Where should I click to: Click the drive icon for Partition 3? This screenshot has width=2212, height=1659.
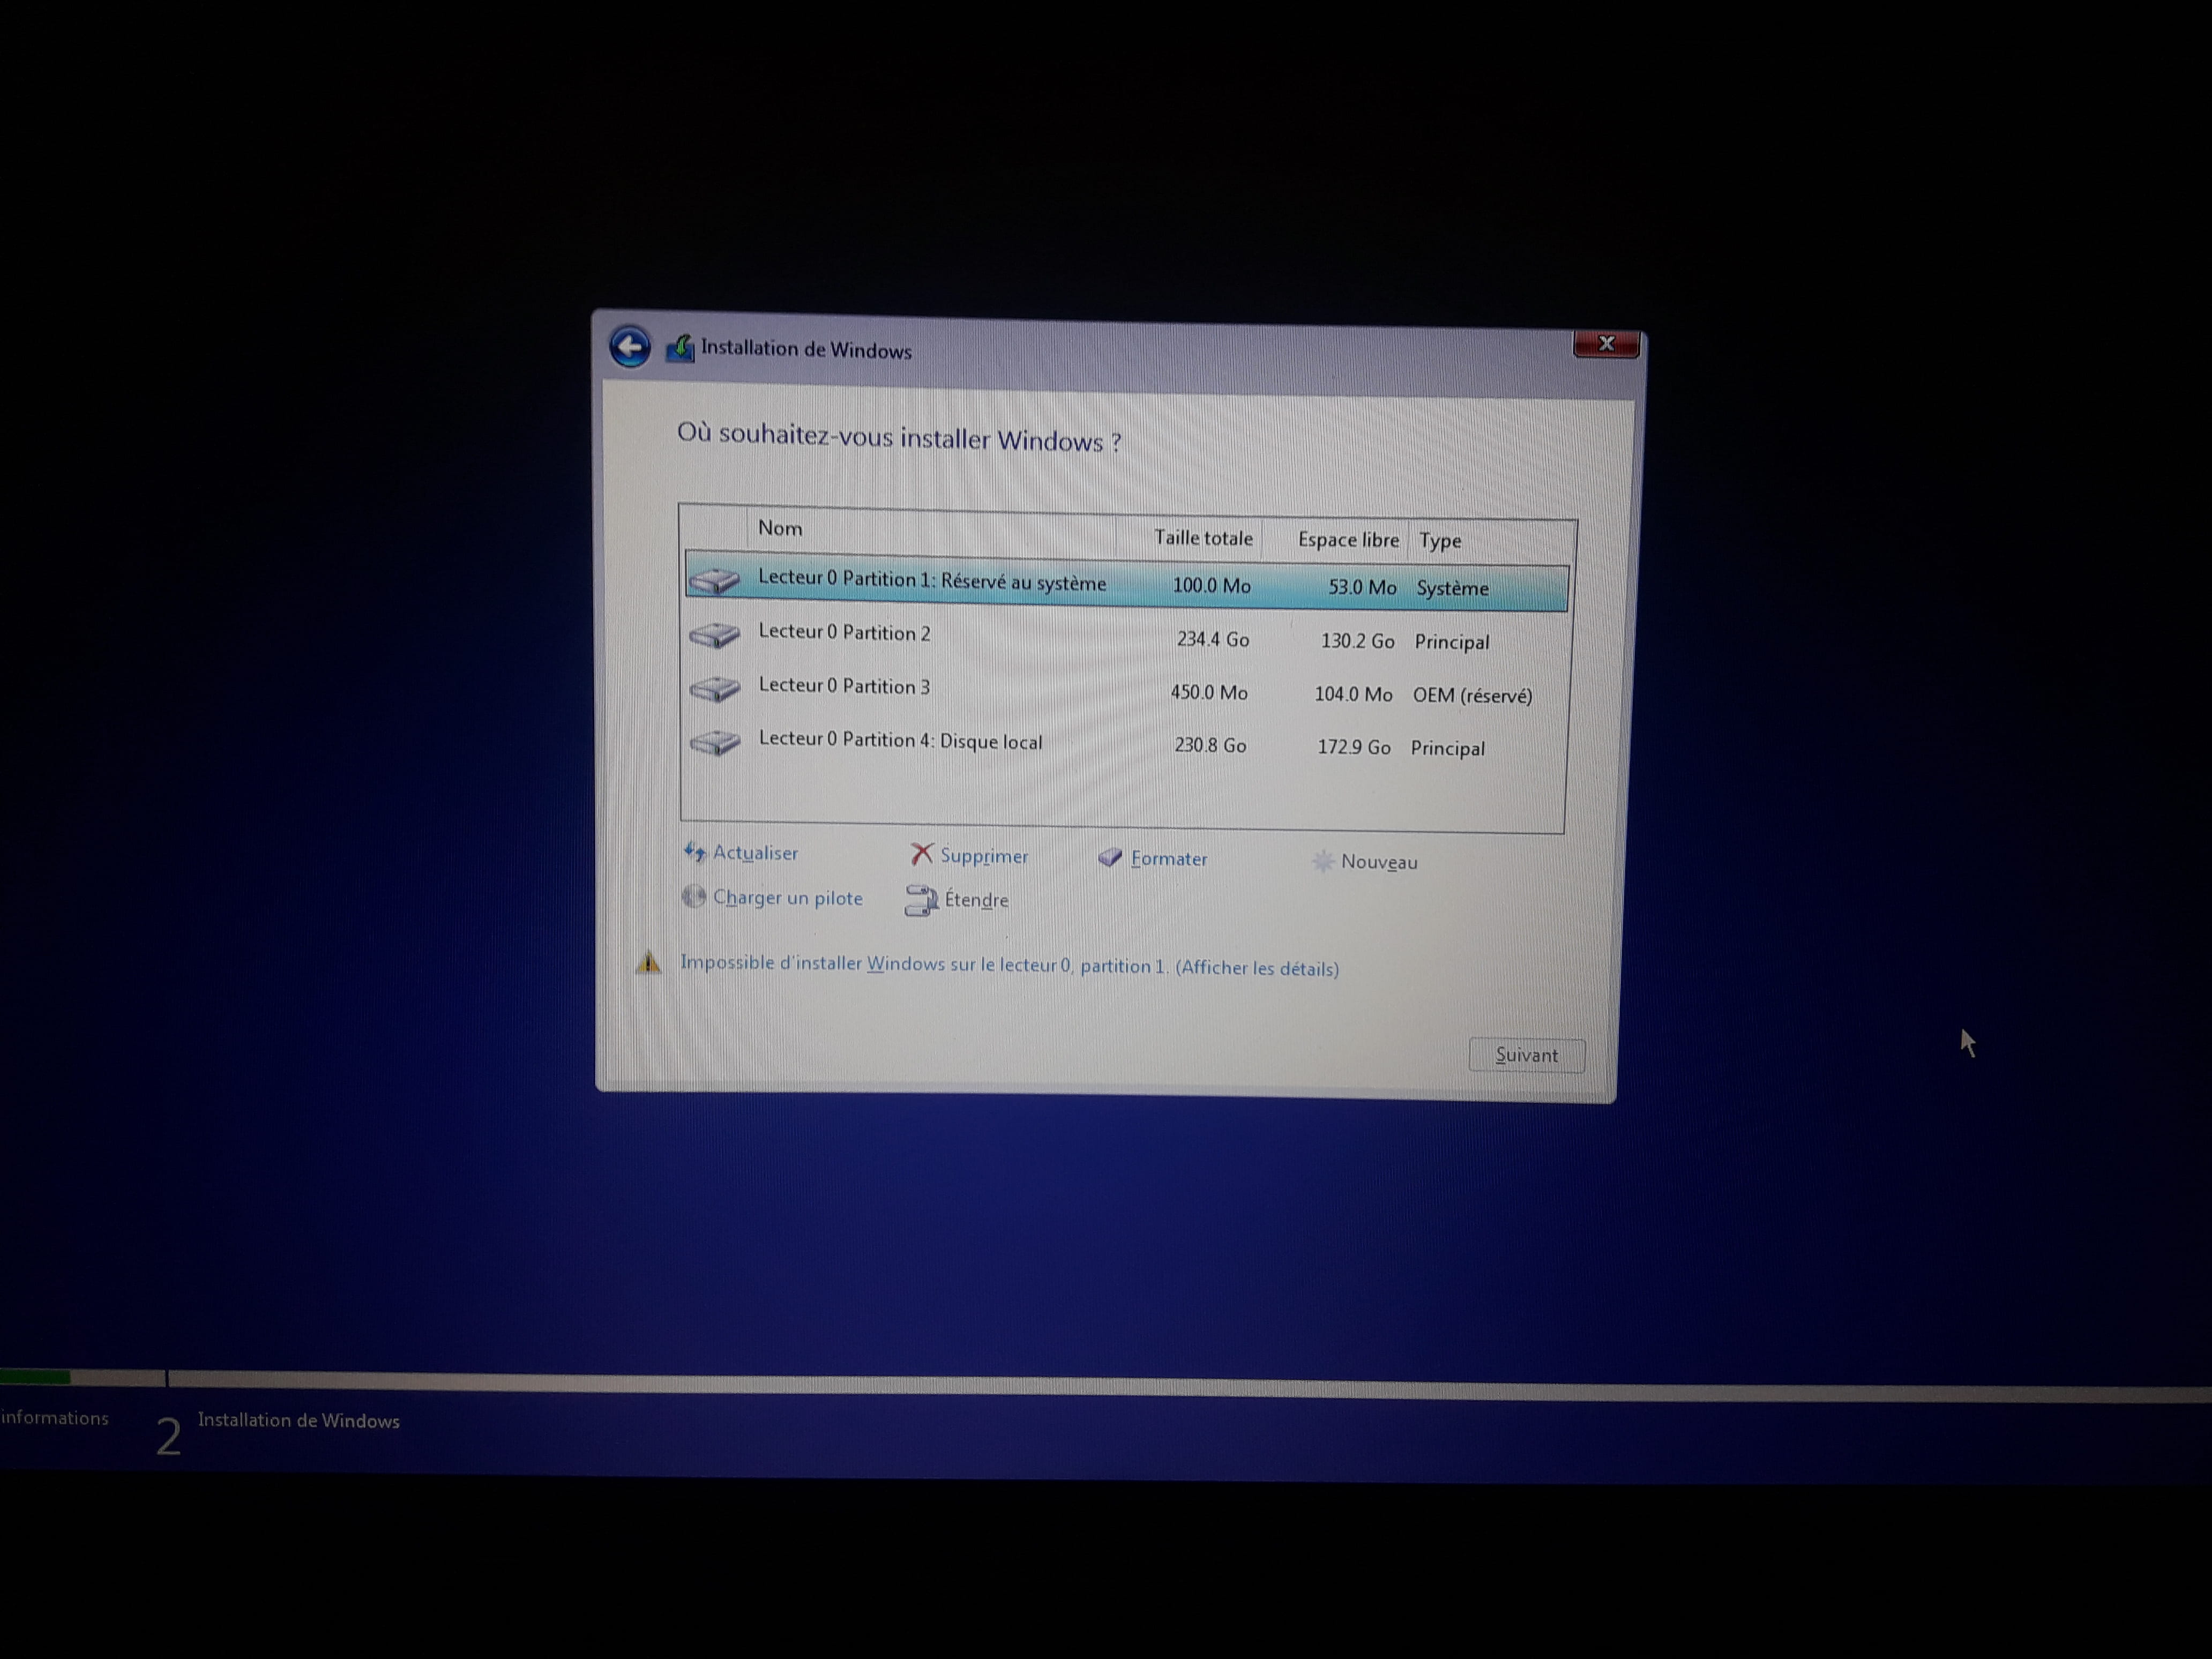(x=715, y=688)
